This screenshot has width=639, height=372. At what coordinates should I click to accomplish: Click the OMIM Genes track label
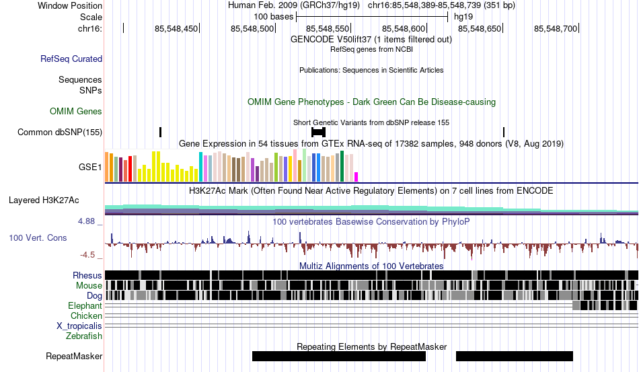tap(76, 111)
